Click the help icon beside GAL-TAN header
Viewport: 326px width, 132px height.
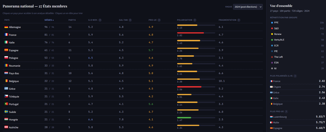point(130,20)
